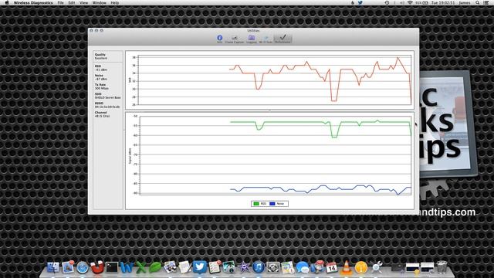Open the map and clock Dock icon
Viewport: 494px width, 278px height.
[287, 267]
